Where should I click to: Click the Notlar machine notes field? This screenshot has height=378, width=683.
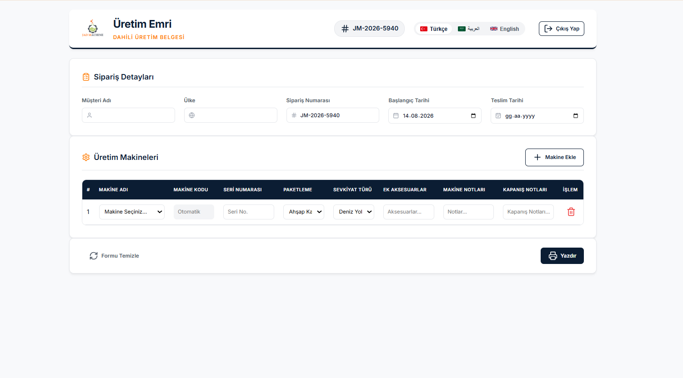(x=468, y=212)
